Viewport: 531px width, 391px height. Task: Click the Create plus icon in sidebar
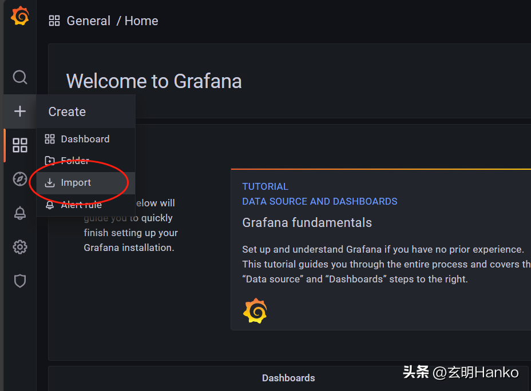click(20, 111)
